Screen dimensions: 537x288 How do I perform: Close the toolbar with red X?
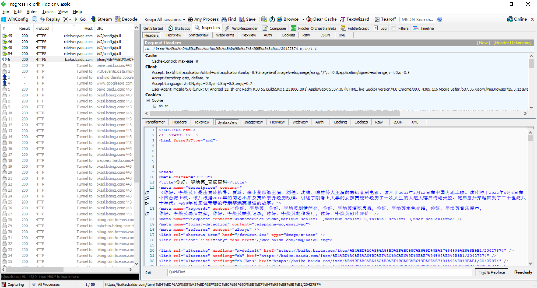coord(532,19)
